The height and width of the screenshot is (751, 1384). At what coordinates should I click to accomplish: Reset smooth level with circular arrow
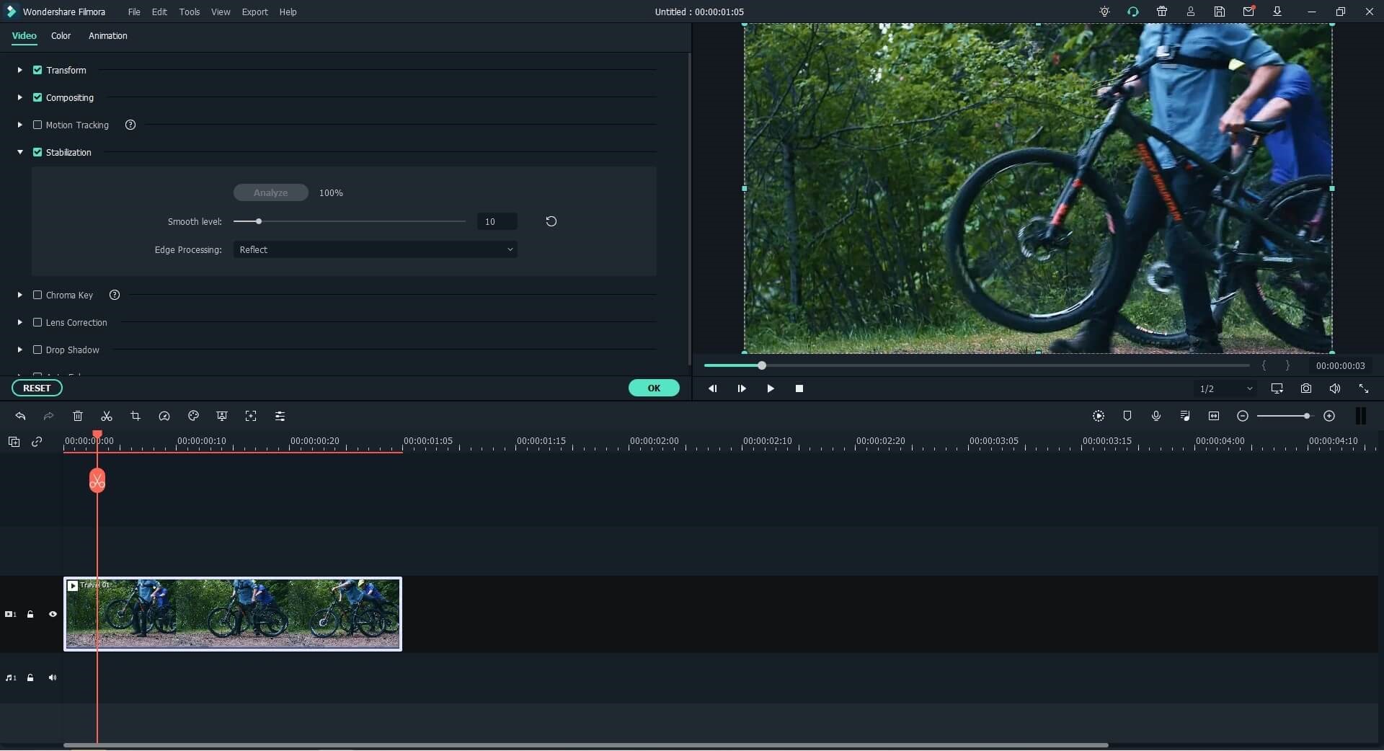pos(551,221)
